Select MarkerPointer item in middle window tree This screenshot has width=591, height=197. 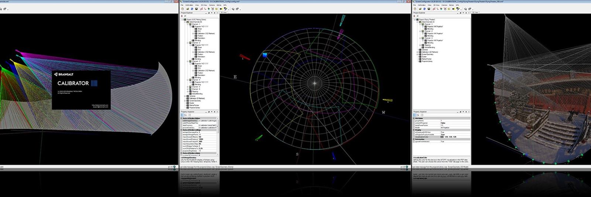tap(194, 105)
